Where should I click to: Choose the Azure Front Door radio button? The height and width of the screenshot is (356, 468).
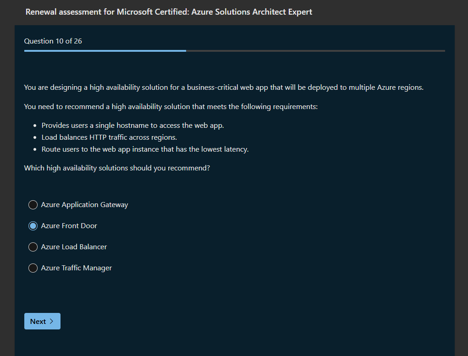pyautogui.click(x=33, y=226)
